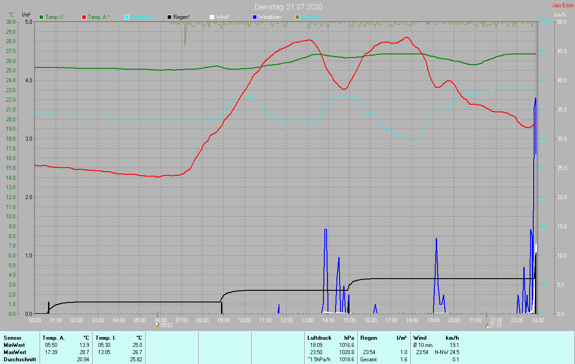Viewport: 575px width, 364px height.
Task: Click the sunrise icon at 05:52
Action: click(x=157, y=324)
